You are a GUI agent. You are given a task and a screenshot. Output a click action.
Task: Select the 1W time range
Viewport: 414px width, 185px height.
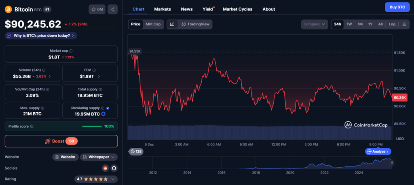tap(349, 24)
